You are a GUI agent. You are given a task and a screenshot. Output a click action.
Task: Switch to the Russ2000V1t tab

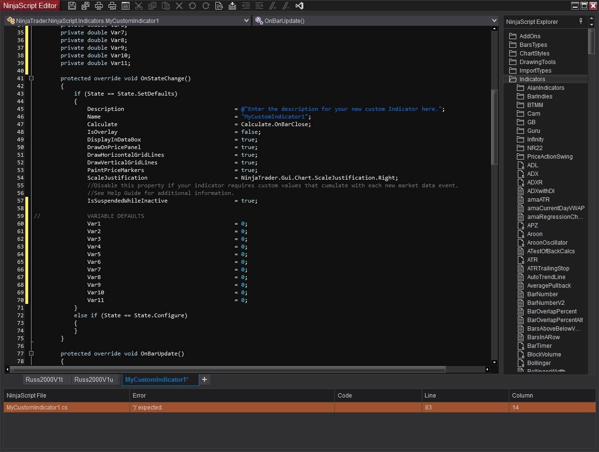(47, 380)
